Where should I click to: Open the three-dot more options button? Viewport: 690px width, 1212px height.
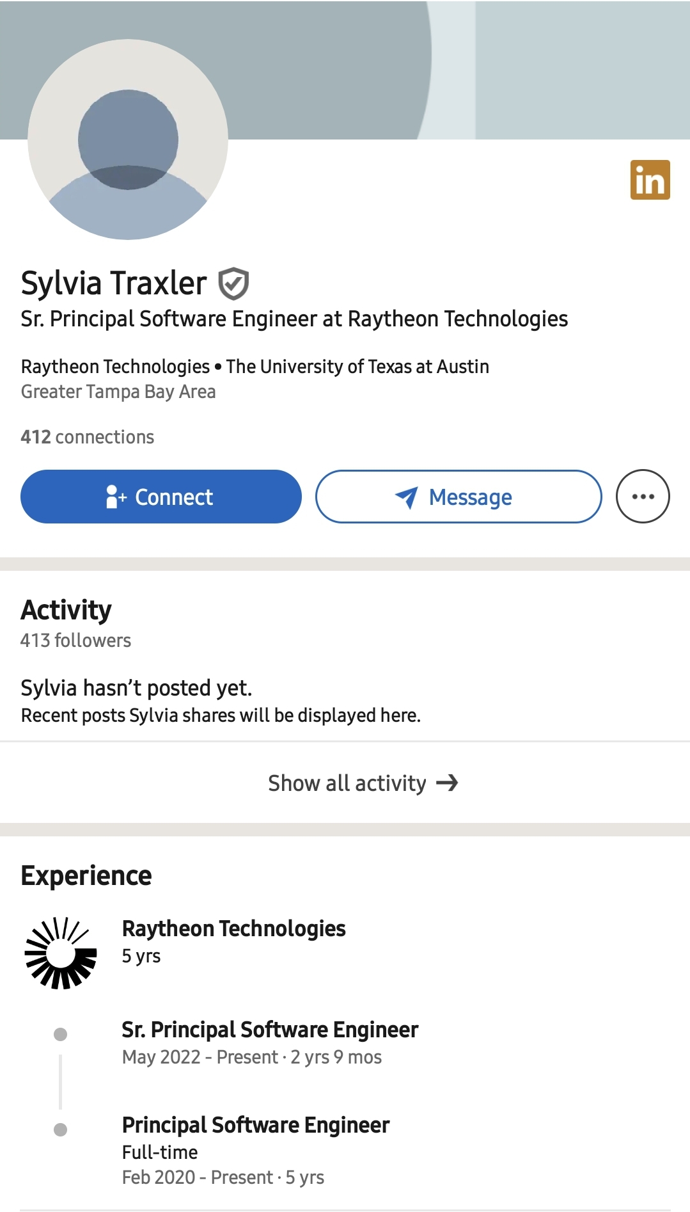643,497
